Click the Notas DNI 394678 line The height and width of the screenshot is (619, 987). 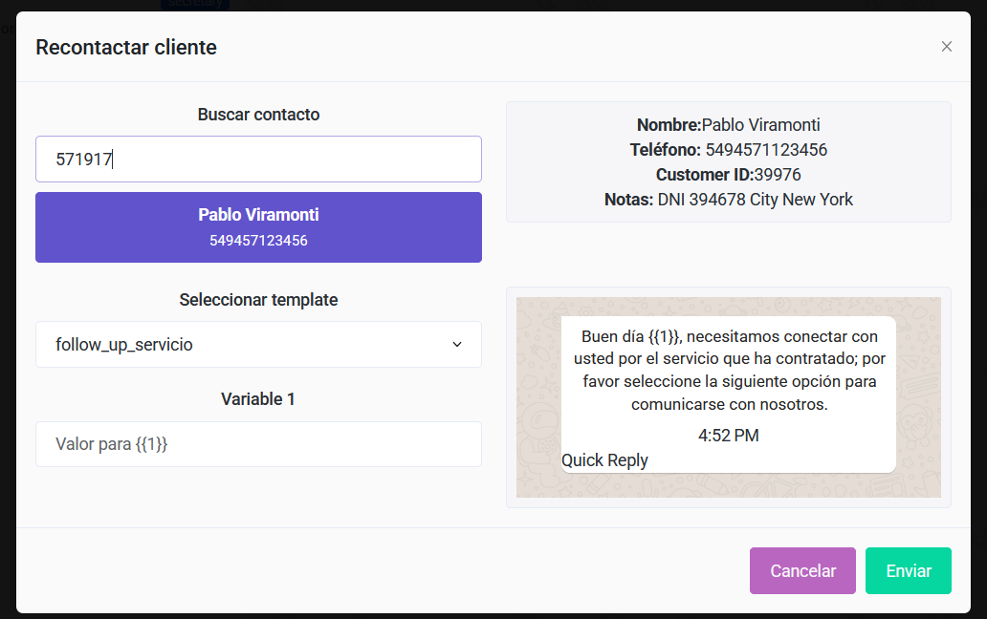coord(728,200)
